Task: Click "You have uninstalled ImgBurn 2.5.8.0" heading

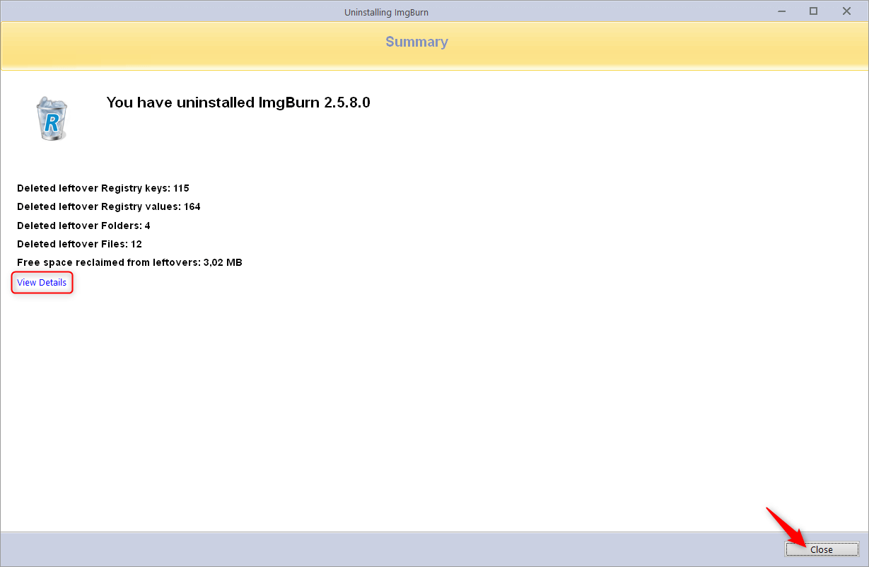Action: [238, 102]
